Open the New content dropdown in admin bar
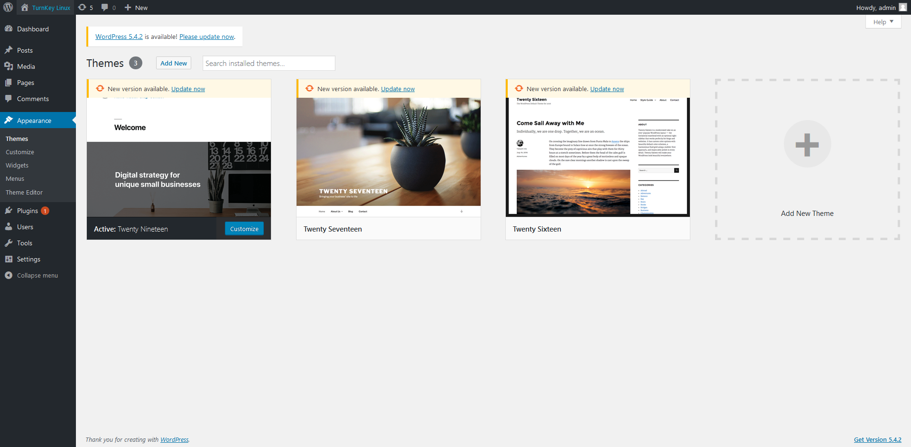 click(136, 8)
